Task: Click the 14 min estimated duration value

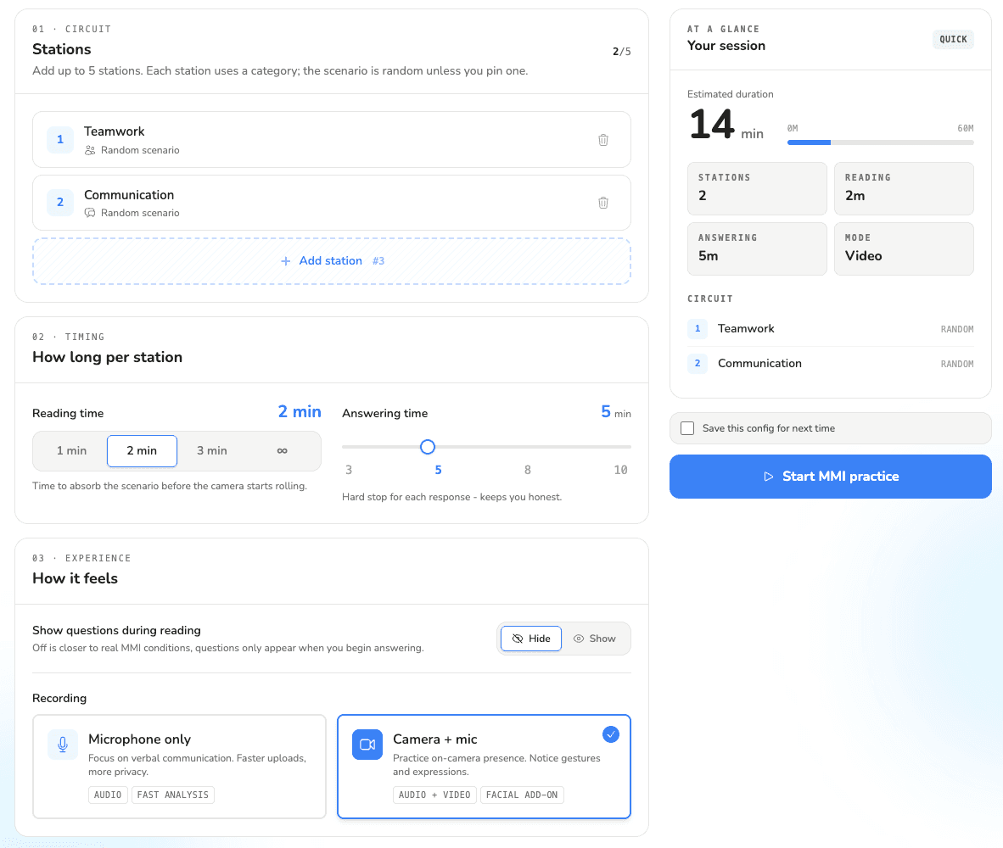Action: (x=726, y=125)
